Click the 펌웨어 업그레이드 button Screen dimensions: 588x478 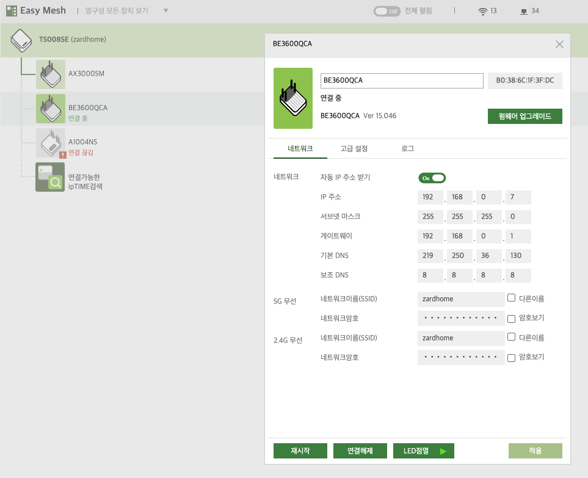tap(524, 116)
